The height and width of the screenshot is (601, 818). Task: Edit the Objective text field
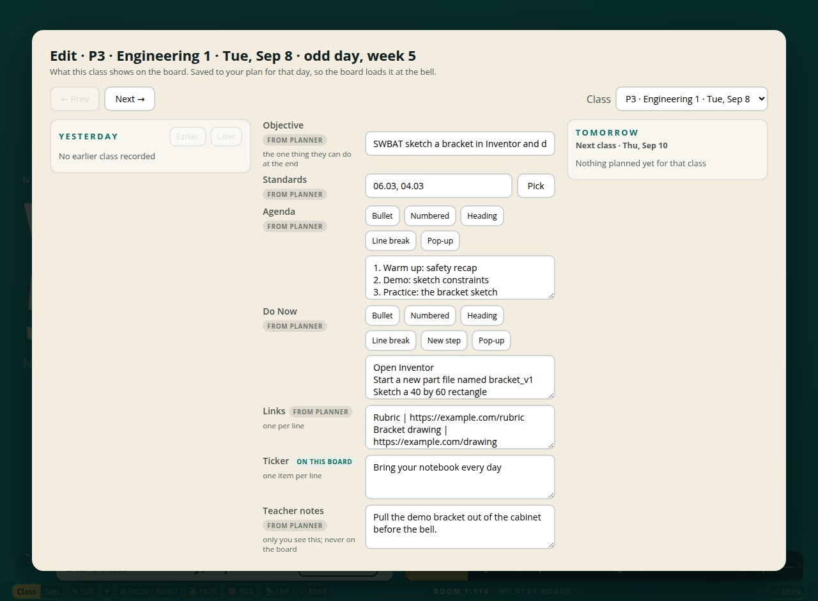coord(460,144)
